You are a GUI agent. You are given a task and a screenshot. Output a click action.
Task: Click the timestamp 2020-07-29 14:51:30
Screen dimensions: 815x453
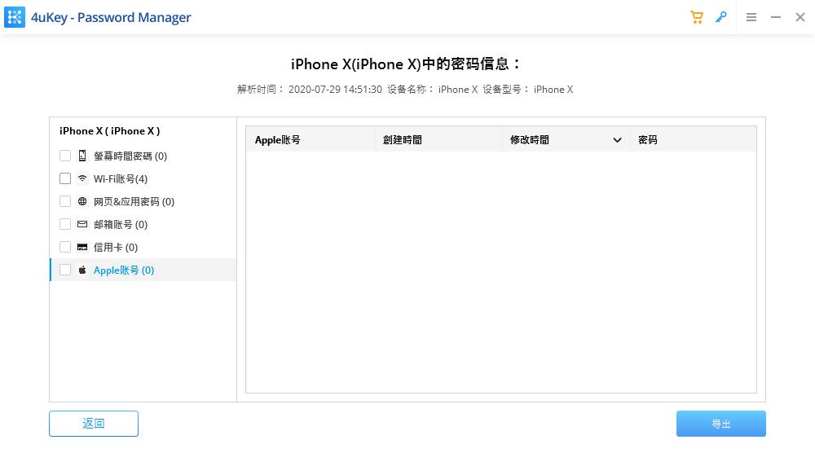pos(335,90)
